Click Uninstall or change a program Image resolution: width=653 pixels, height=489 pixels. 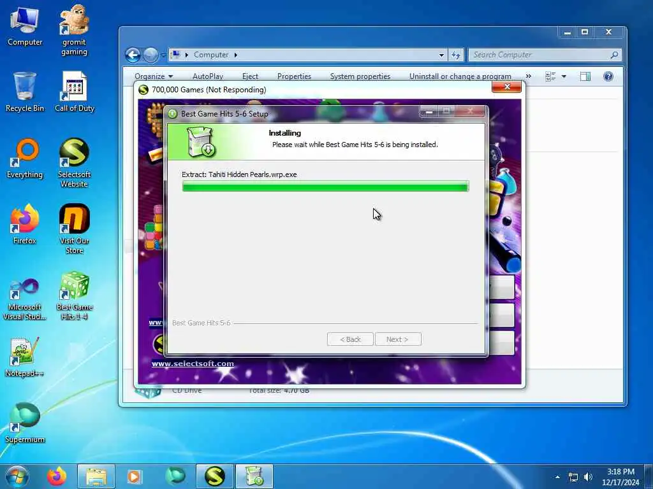coord(460,76)
